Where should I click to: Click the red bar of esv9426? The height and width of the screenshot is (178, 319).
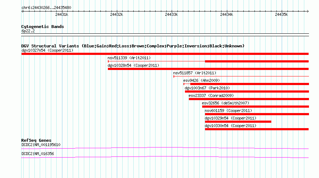pos(249,84)
